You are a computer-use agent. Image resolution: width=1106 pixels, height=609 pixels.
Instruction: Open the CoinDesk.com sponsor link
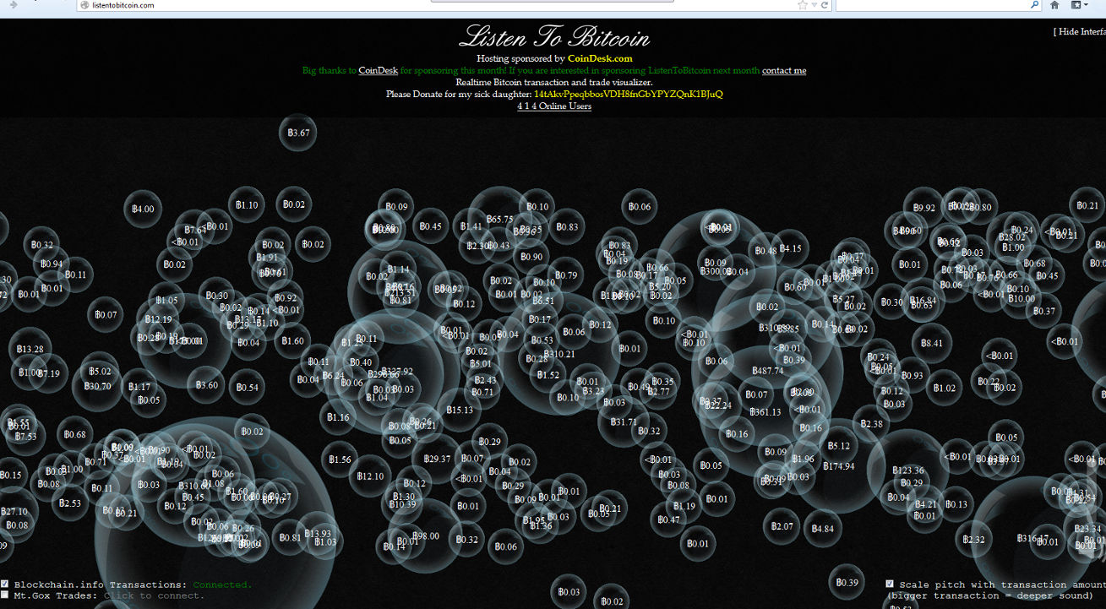tap(599, 58)
